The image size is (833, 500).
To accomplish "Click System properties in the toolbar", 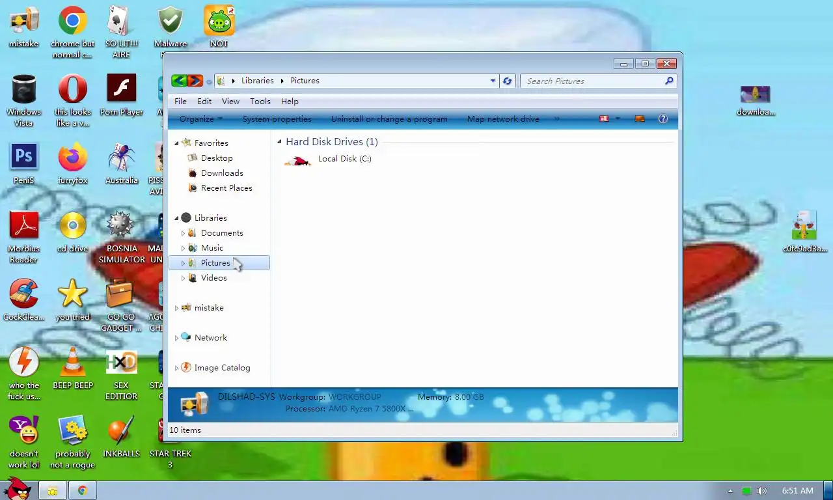I will point(277,118).
